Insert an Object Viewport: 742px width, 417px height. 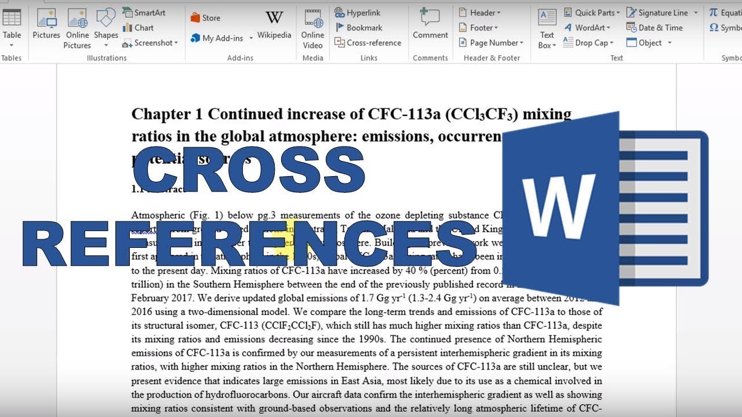tap(649, 43)
